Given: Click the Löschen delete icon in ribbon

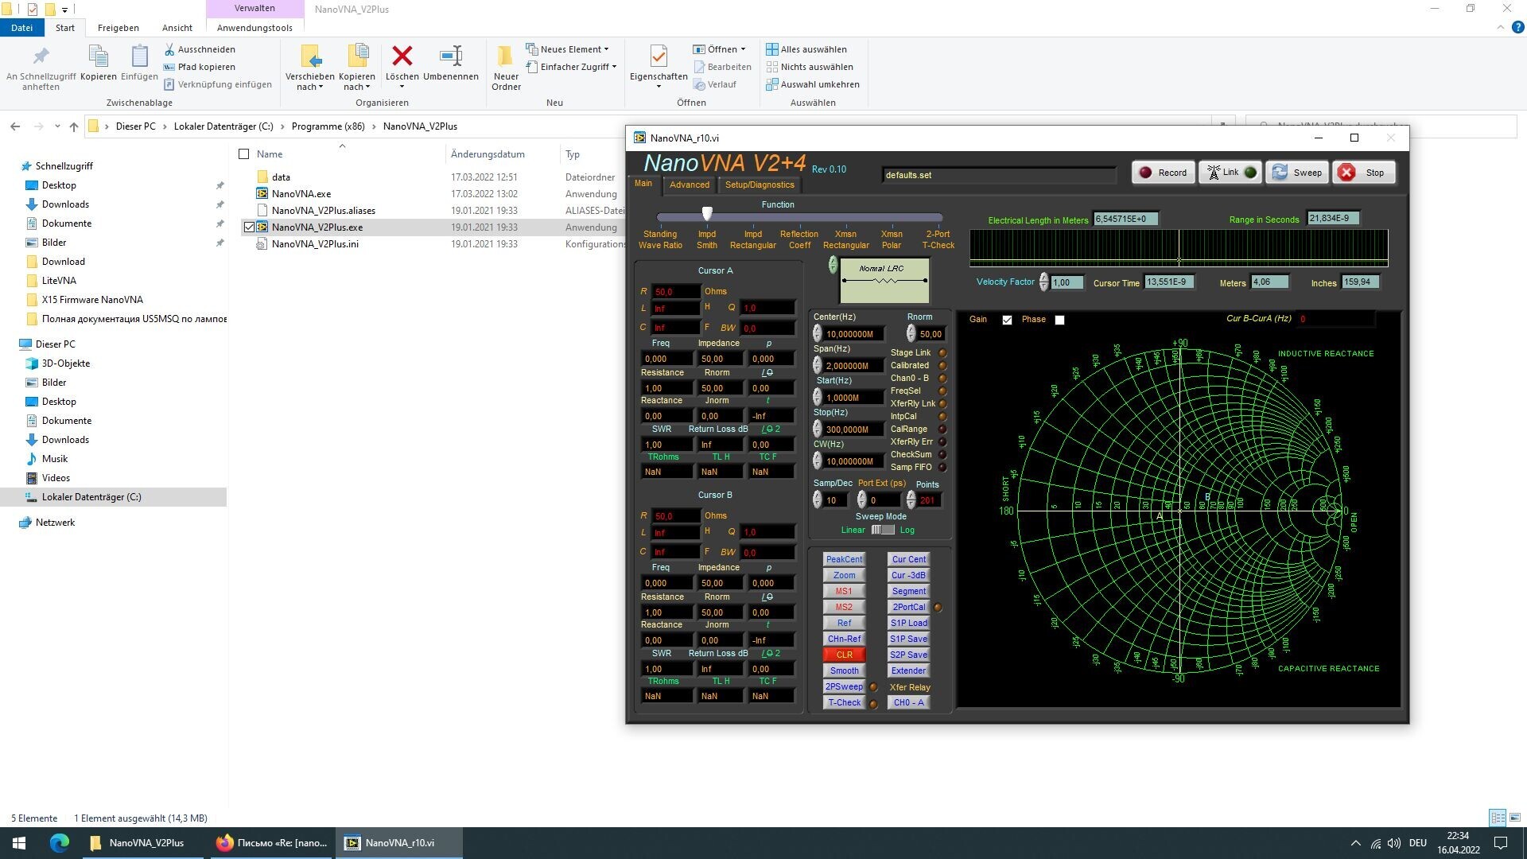Looking at the screenshot, I should point(402,56).
